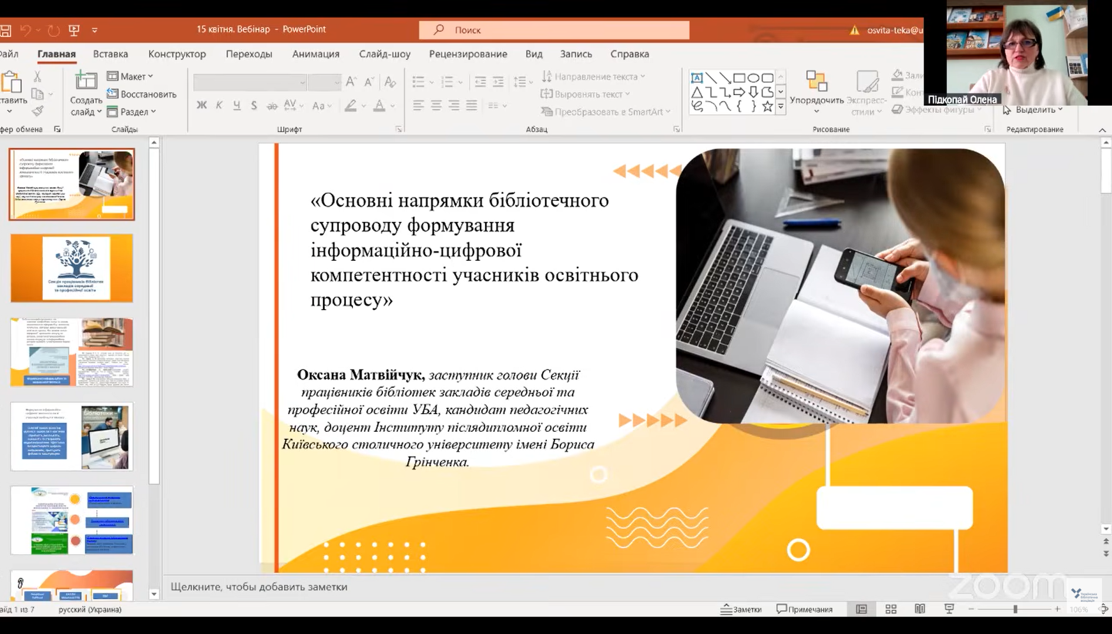Screen dimensions: 1112x634
Task: Select the second slide thumbnail
Action: point(72,269)
